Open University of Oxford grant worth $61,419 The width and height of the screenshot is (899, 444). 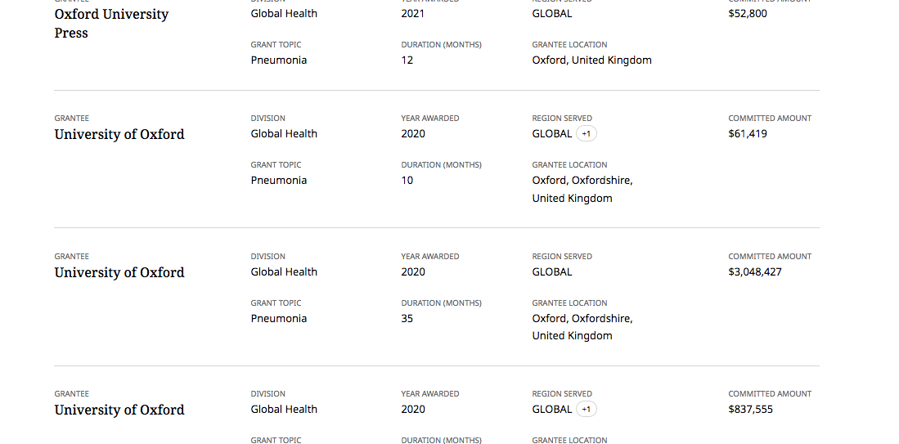tap(119, 134)
